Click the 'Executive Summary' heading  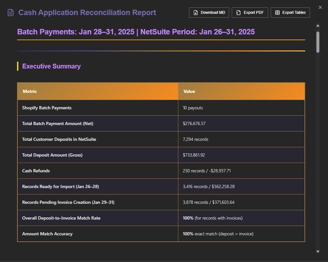(51, 66)
